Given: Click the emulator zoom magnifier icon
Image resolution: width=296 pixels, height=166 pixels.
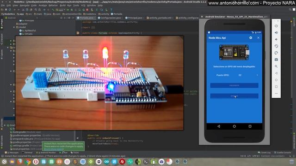Looking at the screenshot, I should pyautogui.click(x=276, y=66).
